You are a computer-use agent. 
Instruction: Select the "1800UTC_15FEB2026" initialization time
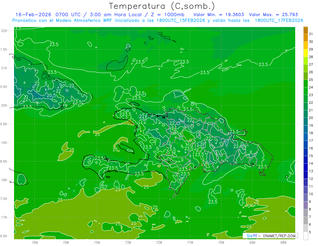(x=181, y=20)
